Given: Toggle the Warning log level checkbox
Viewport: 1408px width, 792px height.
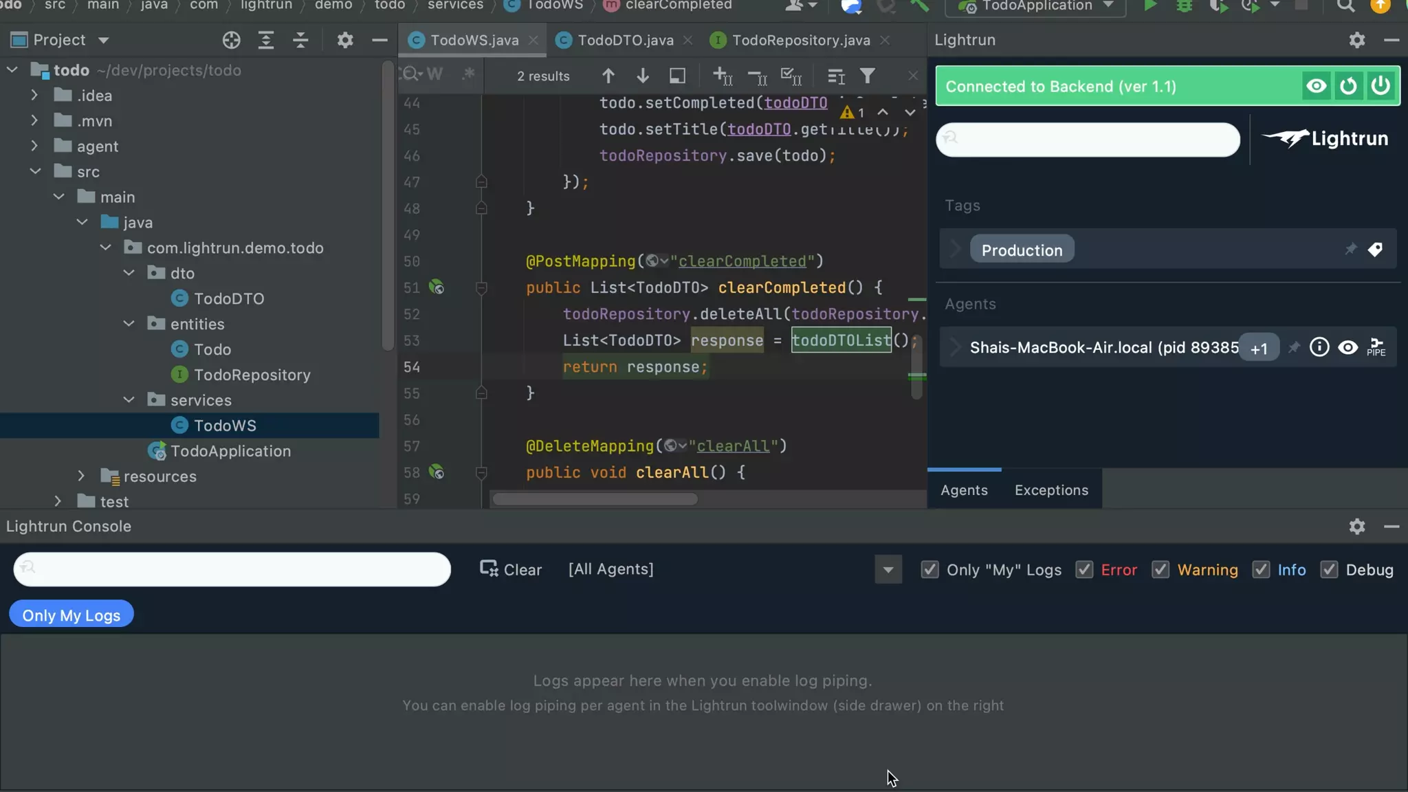Looking at the screenshot, I should (1160, 570).
